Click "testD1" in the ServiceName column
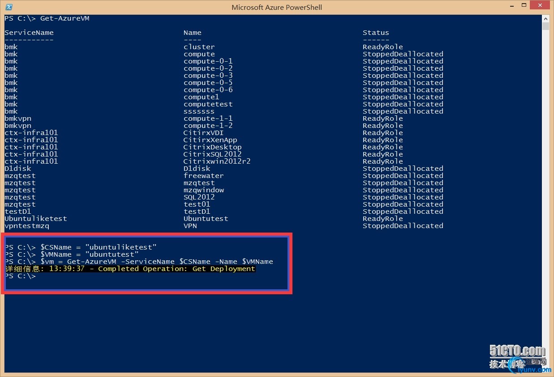Screen dimensions: 554x377 point(18,212)
